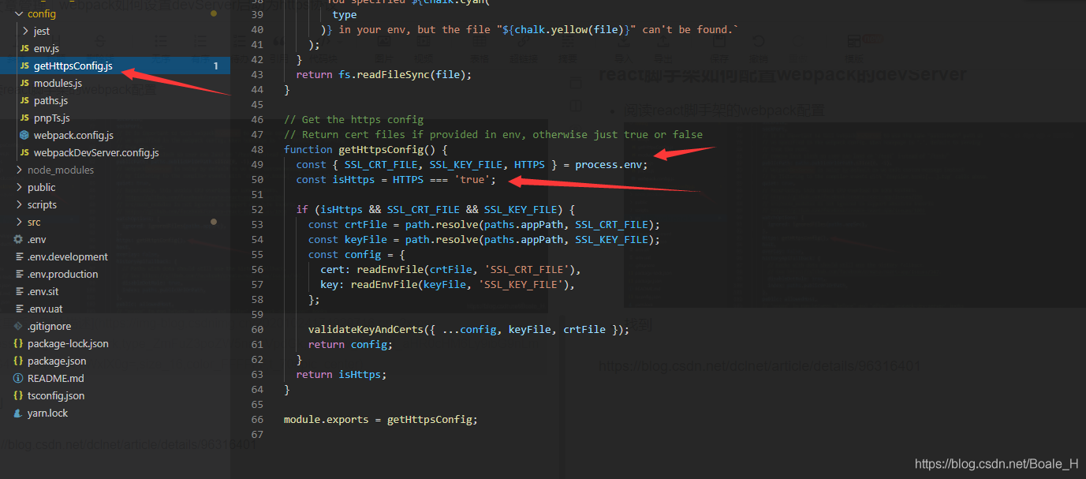1086x479 pixels.
Task: Click the problems badge on getHttpsConfig.js
Action: pos(215,65)
